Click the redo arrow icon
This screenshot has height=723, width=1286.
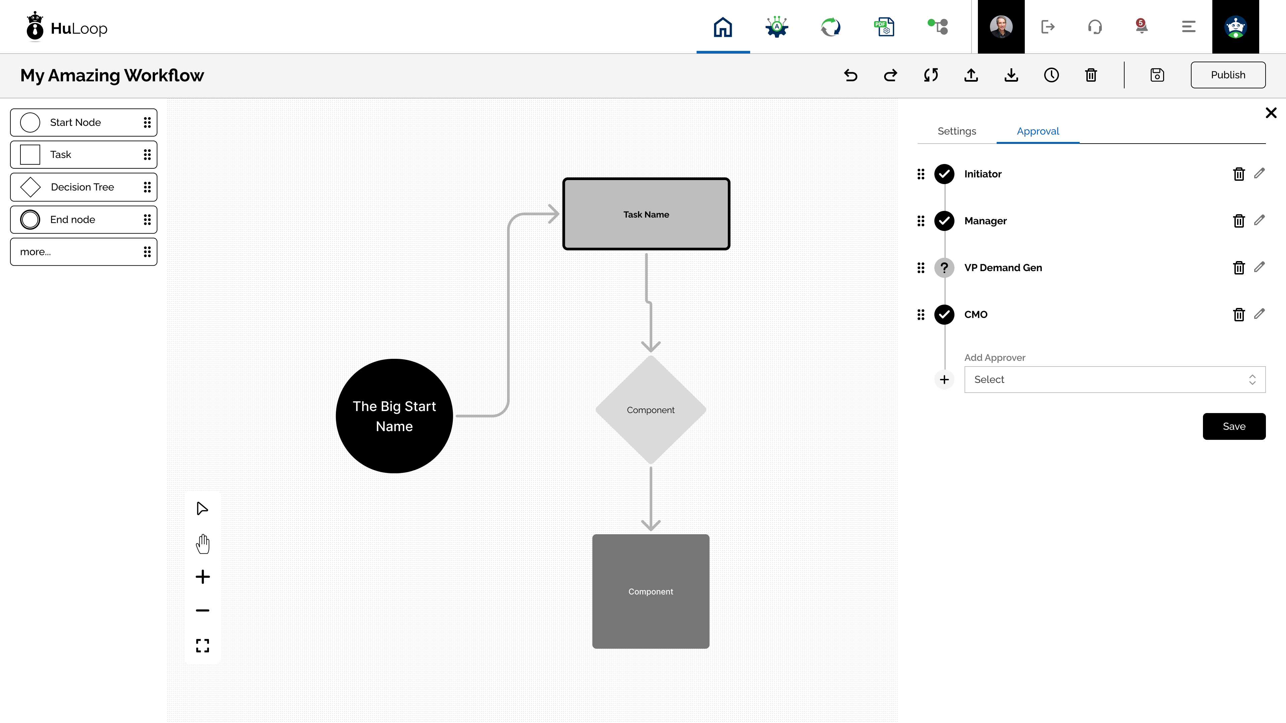coord(890,75)
